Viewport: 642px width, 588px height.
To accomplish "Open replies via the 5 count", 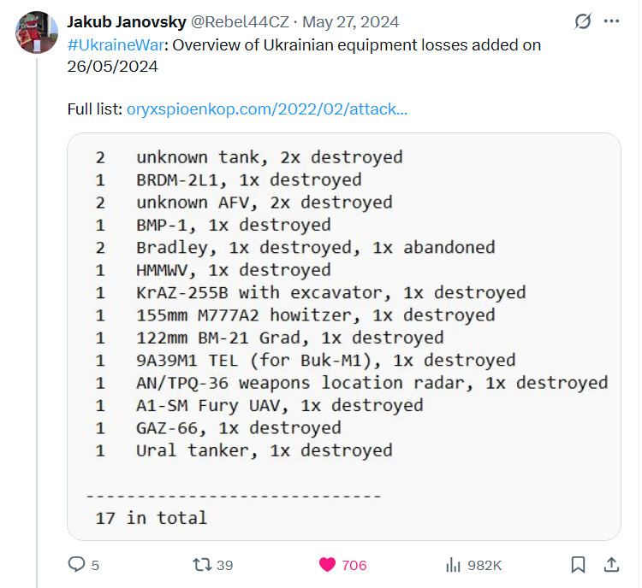I will point(95,565).
